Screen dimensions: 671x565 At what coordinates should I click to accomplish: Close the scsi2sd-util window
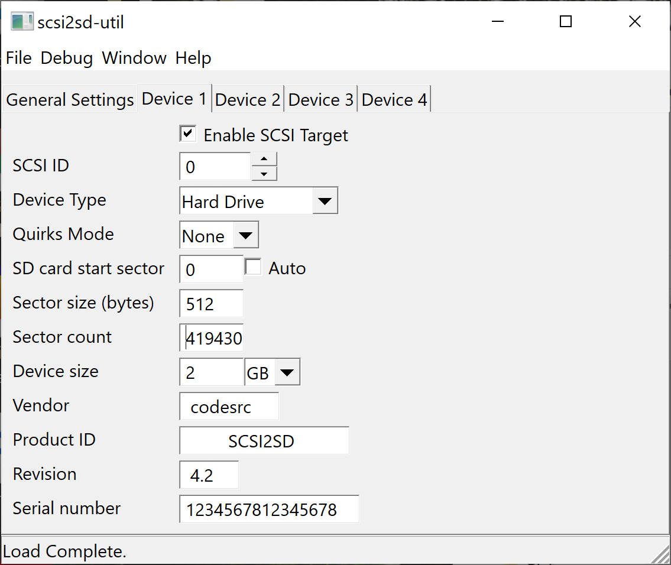click(x=634, y=21)
